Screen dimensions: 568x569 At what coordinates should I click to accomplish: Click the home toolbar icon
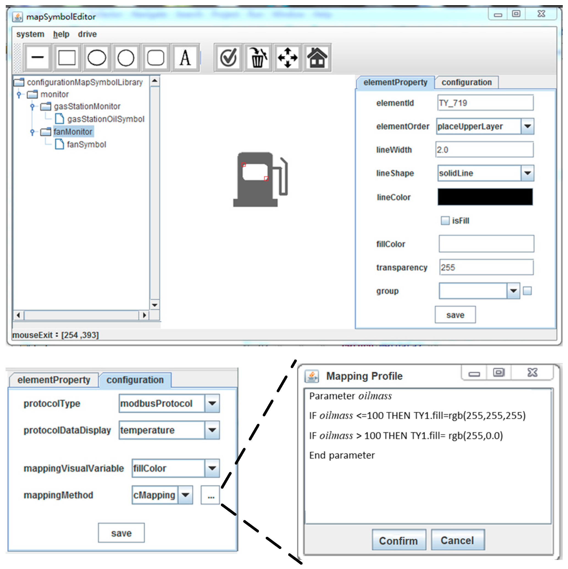tap(317, 57)
